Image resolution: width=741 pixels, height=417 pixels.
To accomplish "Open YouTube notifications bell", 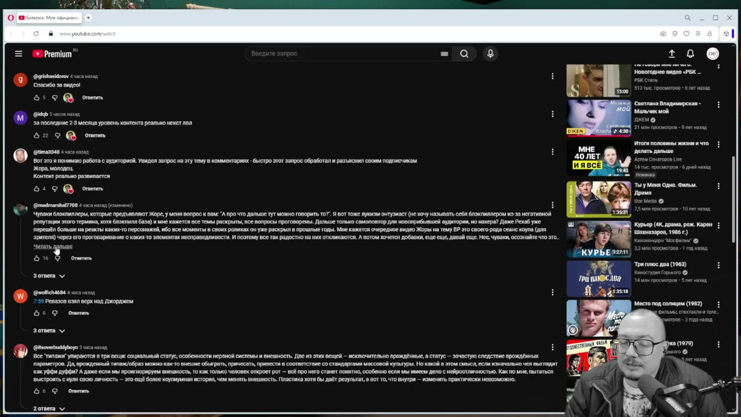I will [x=690, y=54].
